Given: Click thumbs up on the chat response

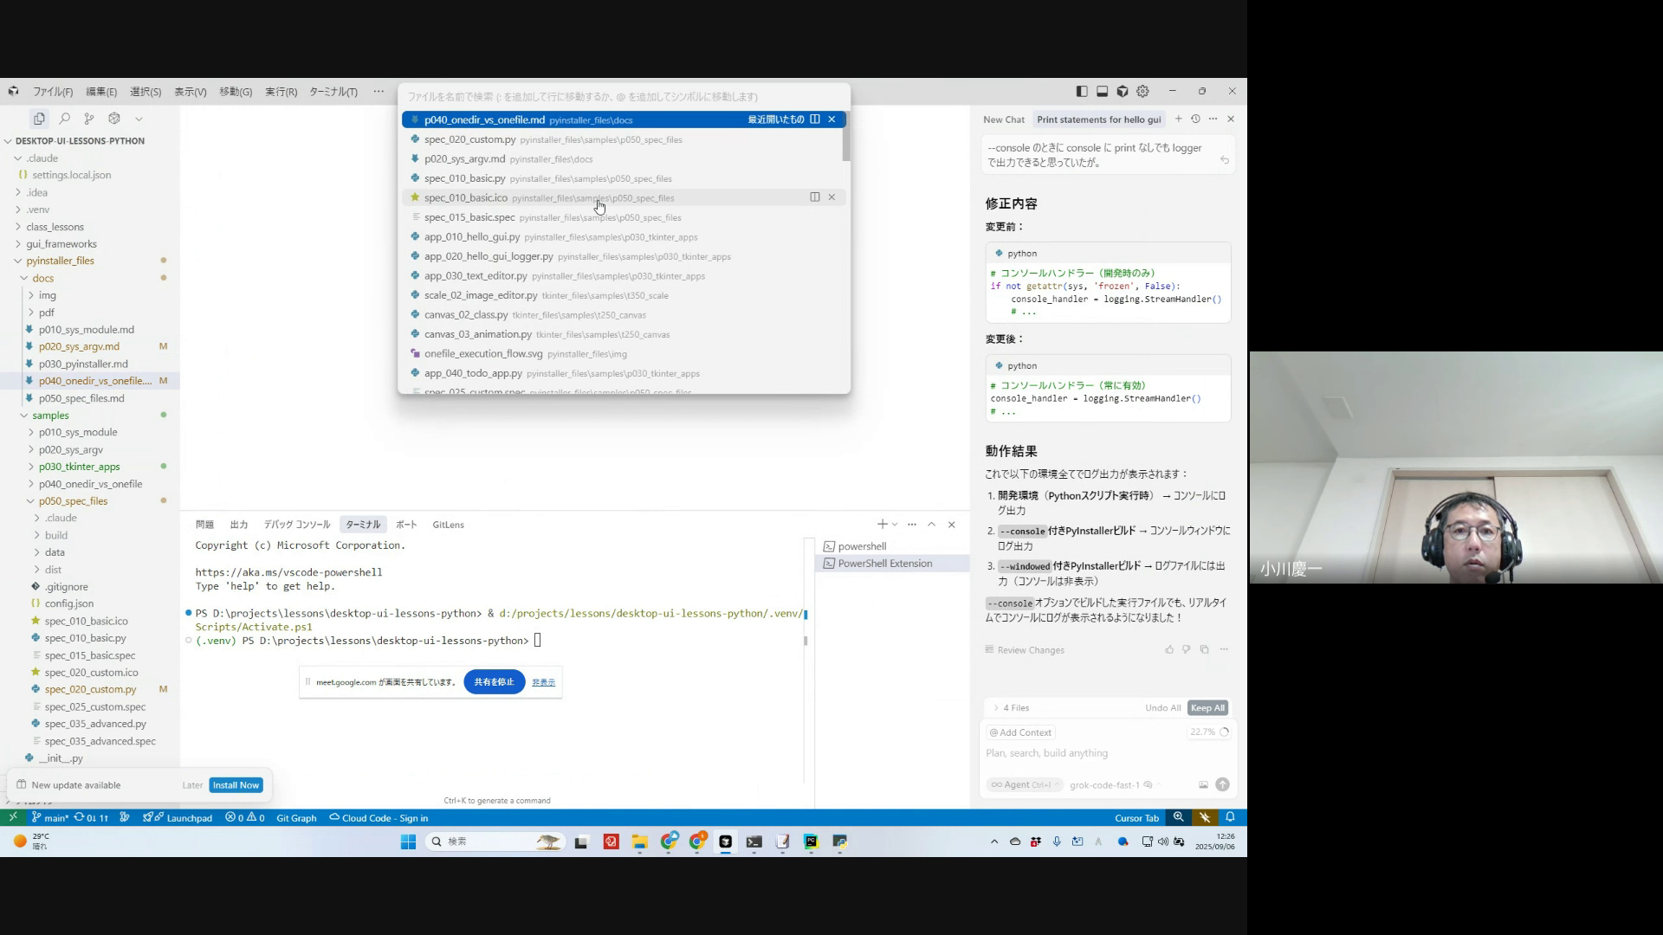Looking at the screenshot, I should (x=1169, y=649).
